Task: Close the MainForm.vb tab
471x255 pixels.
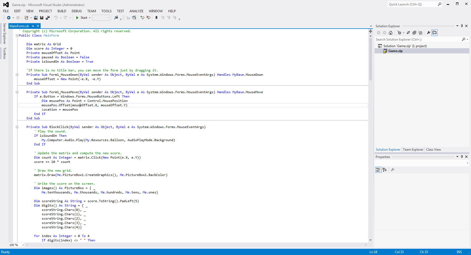Action: coord(38,26)
